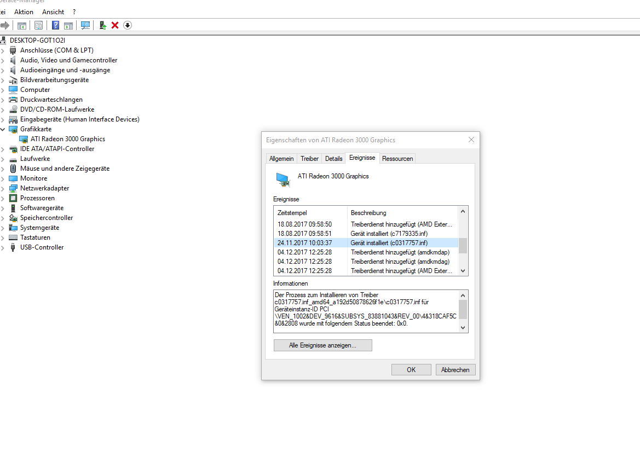
Task: Switch to the Allgemein tab
Action: pos(281,159)
